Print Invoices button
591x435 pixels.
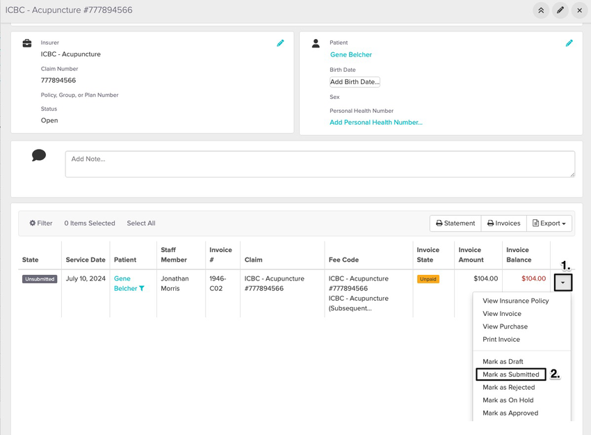point(503,223)
